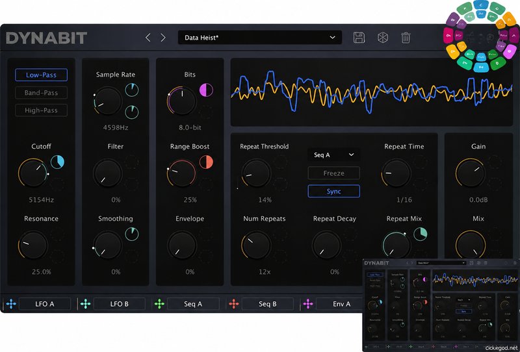Viewport: 520px width, 352px height.
Task: Open the Seq B modulator tab
Action: click(x=268, y=304)
